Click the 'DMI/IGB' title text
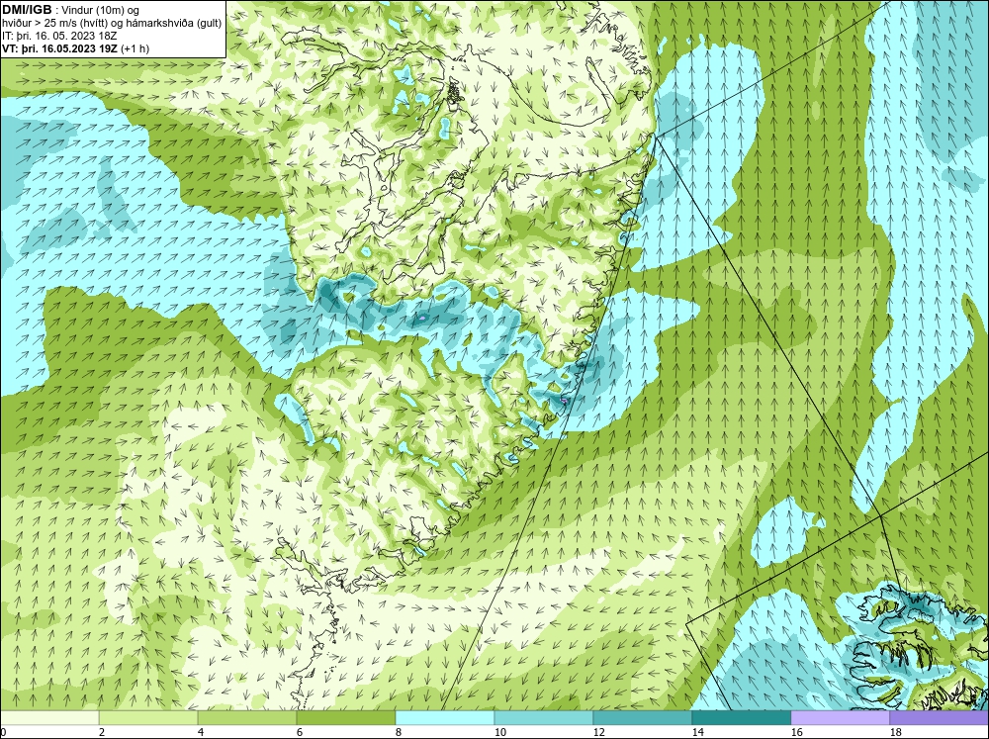Viewport: 989px width, 739px height. [x=27, y=10]
